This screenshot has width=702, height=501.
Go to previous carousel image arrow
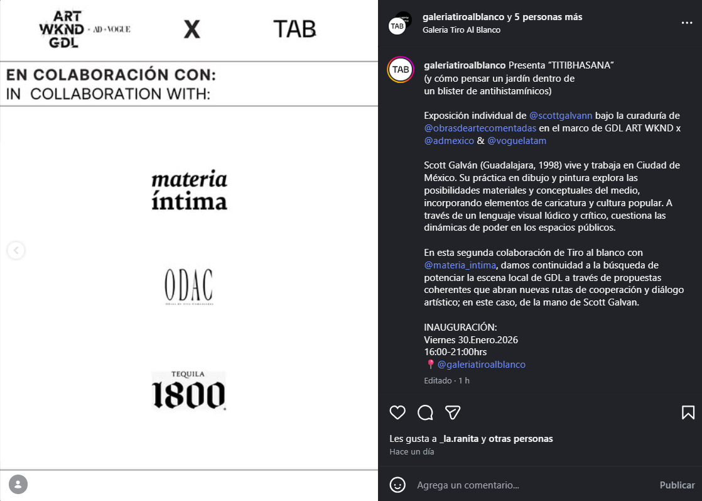[16, 250]
